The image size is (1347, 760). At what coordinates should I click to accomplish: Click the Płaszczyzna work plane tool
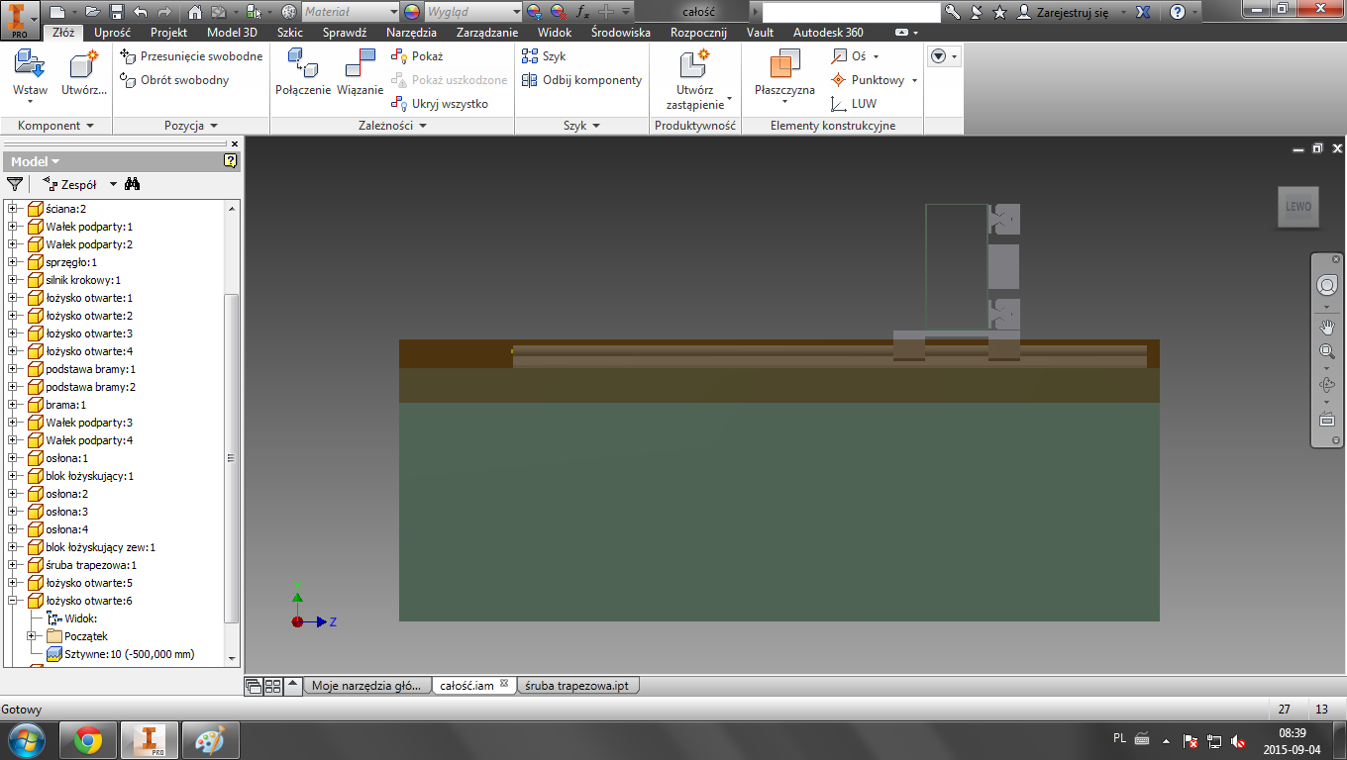[x=784, y=77]
